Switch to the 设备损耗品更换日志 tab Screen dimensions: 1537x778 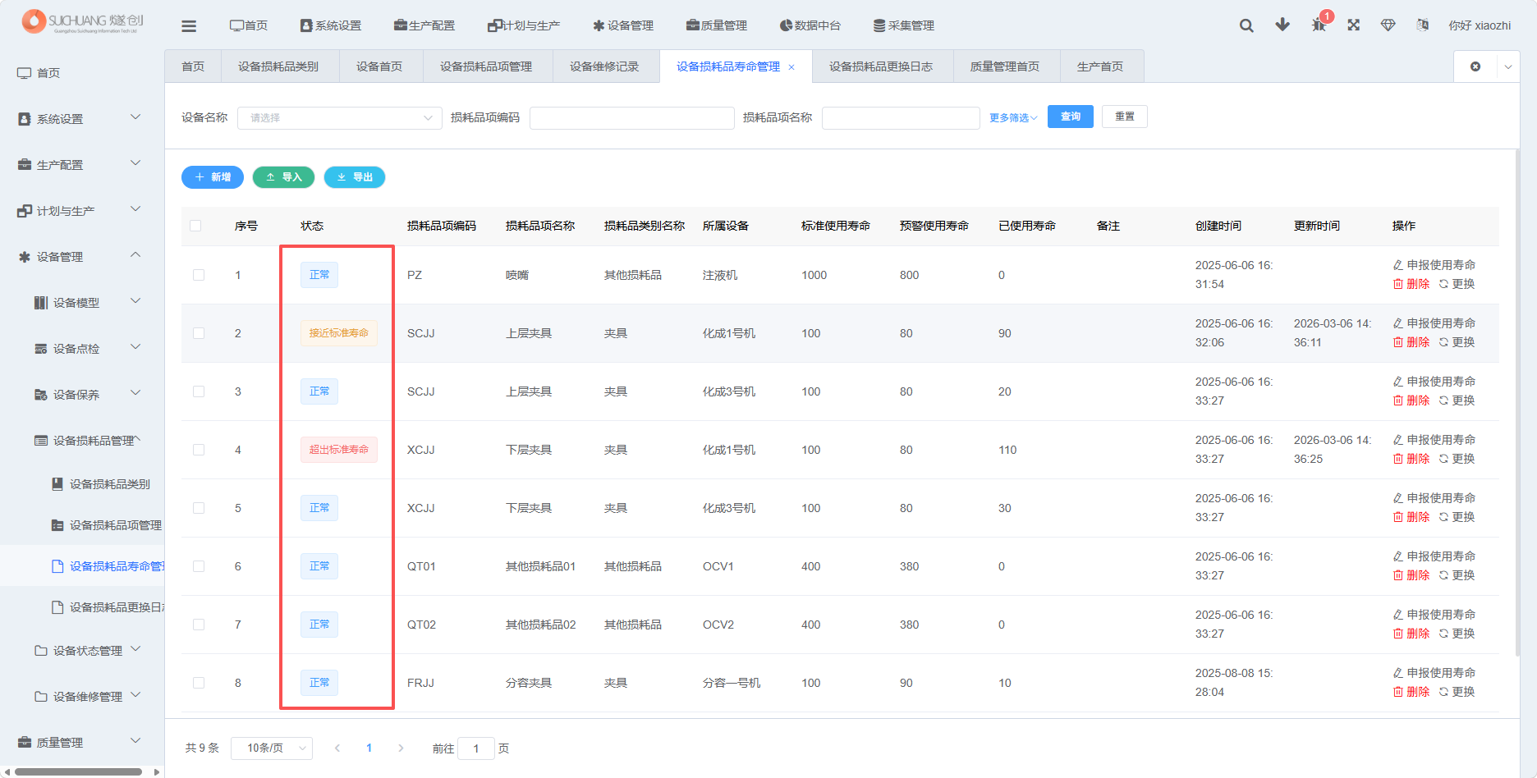[881, 66]
